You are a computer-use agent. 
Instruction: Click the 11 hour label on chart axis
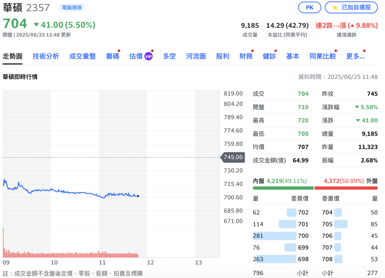pyautogui.click(x=102, y=263)
